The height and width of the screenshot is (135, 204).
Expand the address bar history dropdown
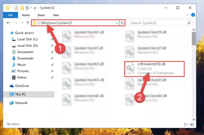(x=117, y=23)
